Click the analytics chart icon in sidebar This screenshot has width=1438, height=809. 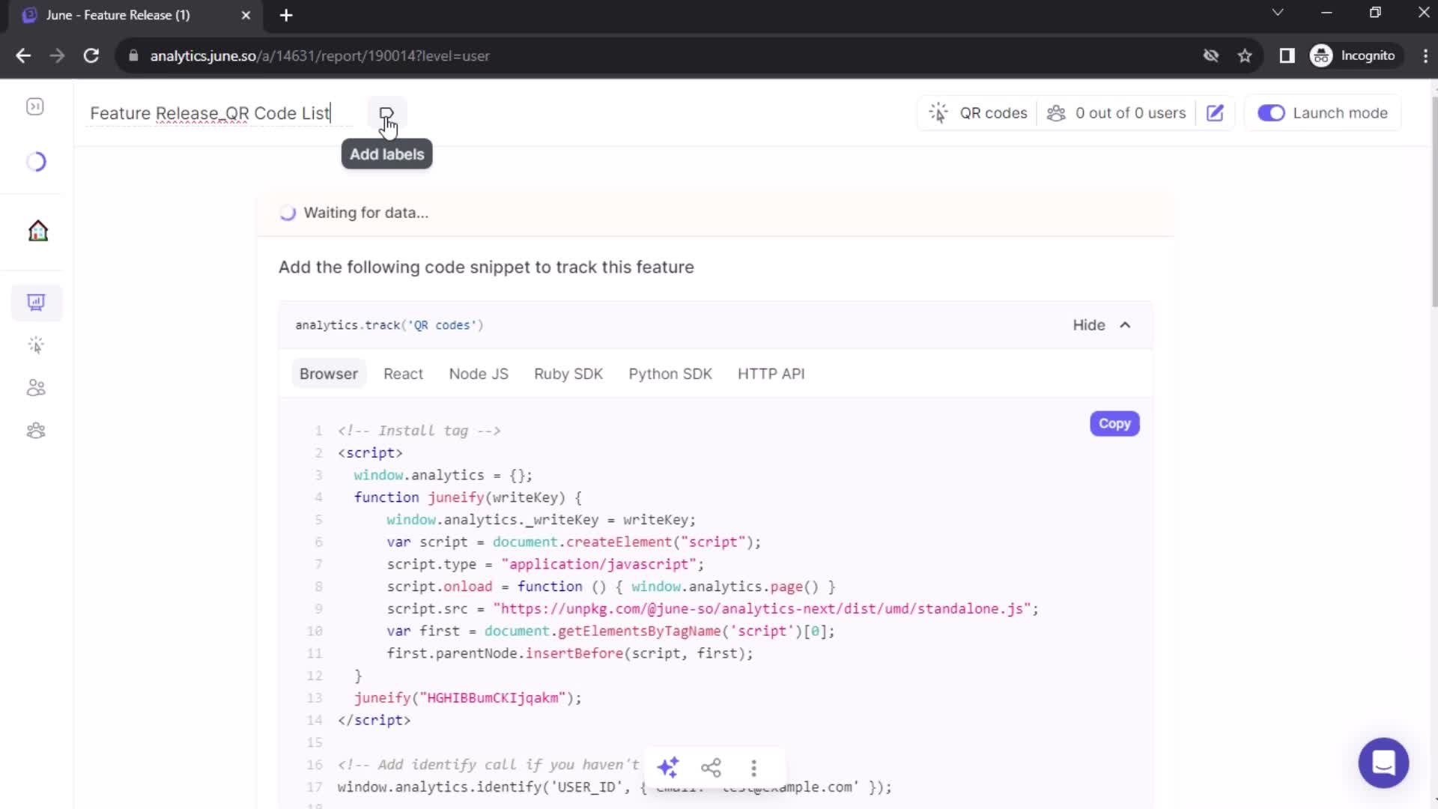tap(37, 303)
